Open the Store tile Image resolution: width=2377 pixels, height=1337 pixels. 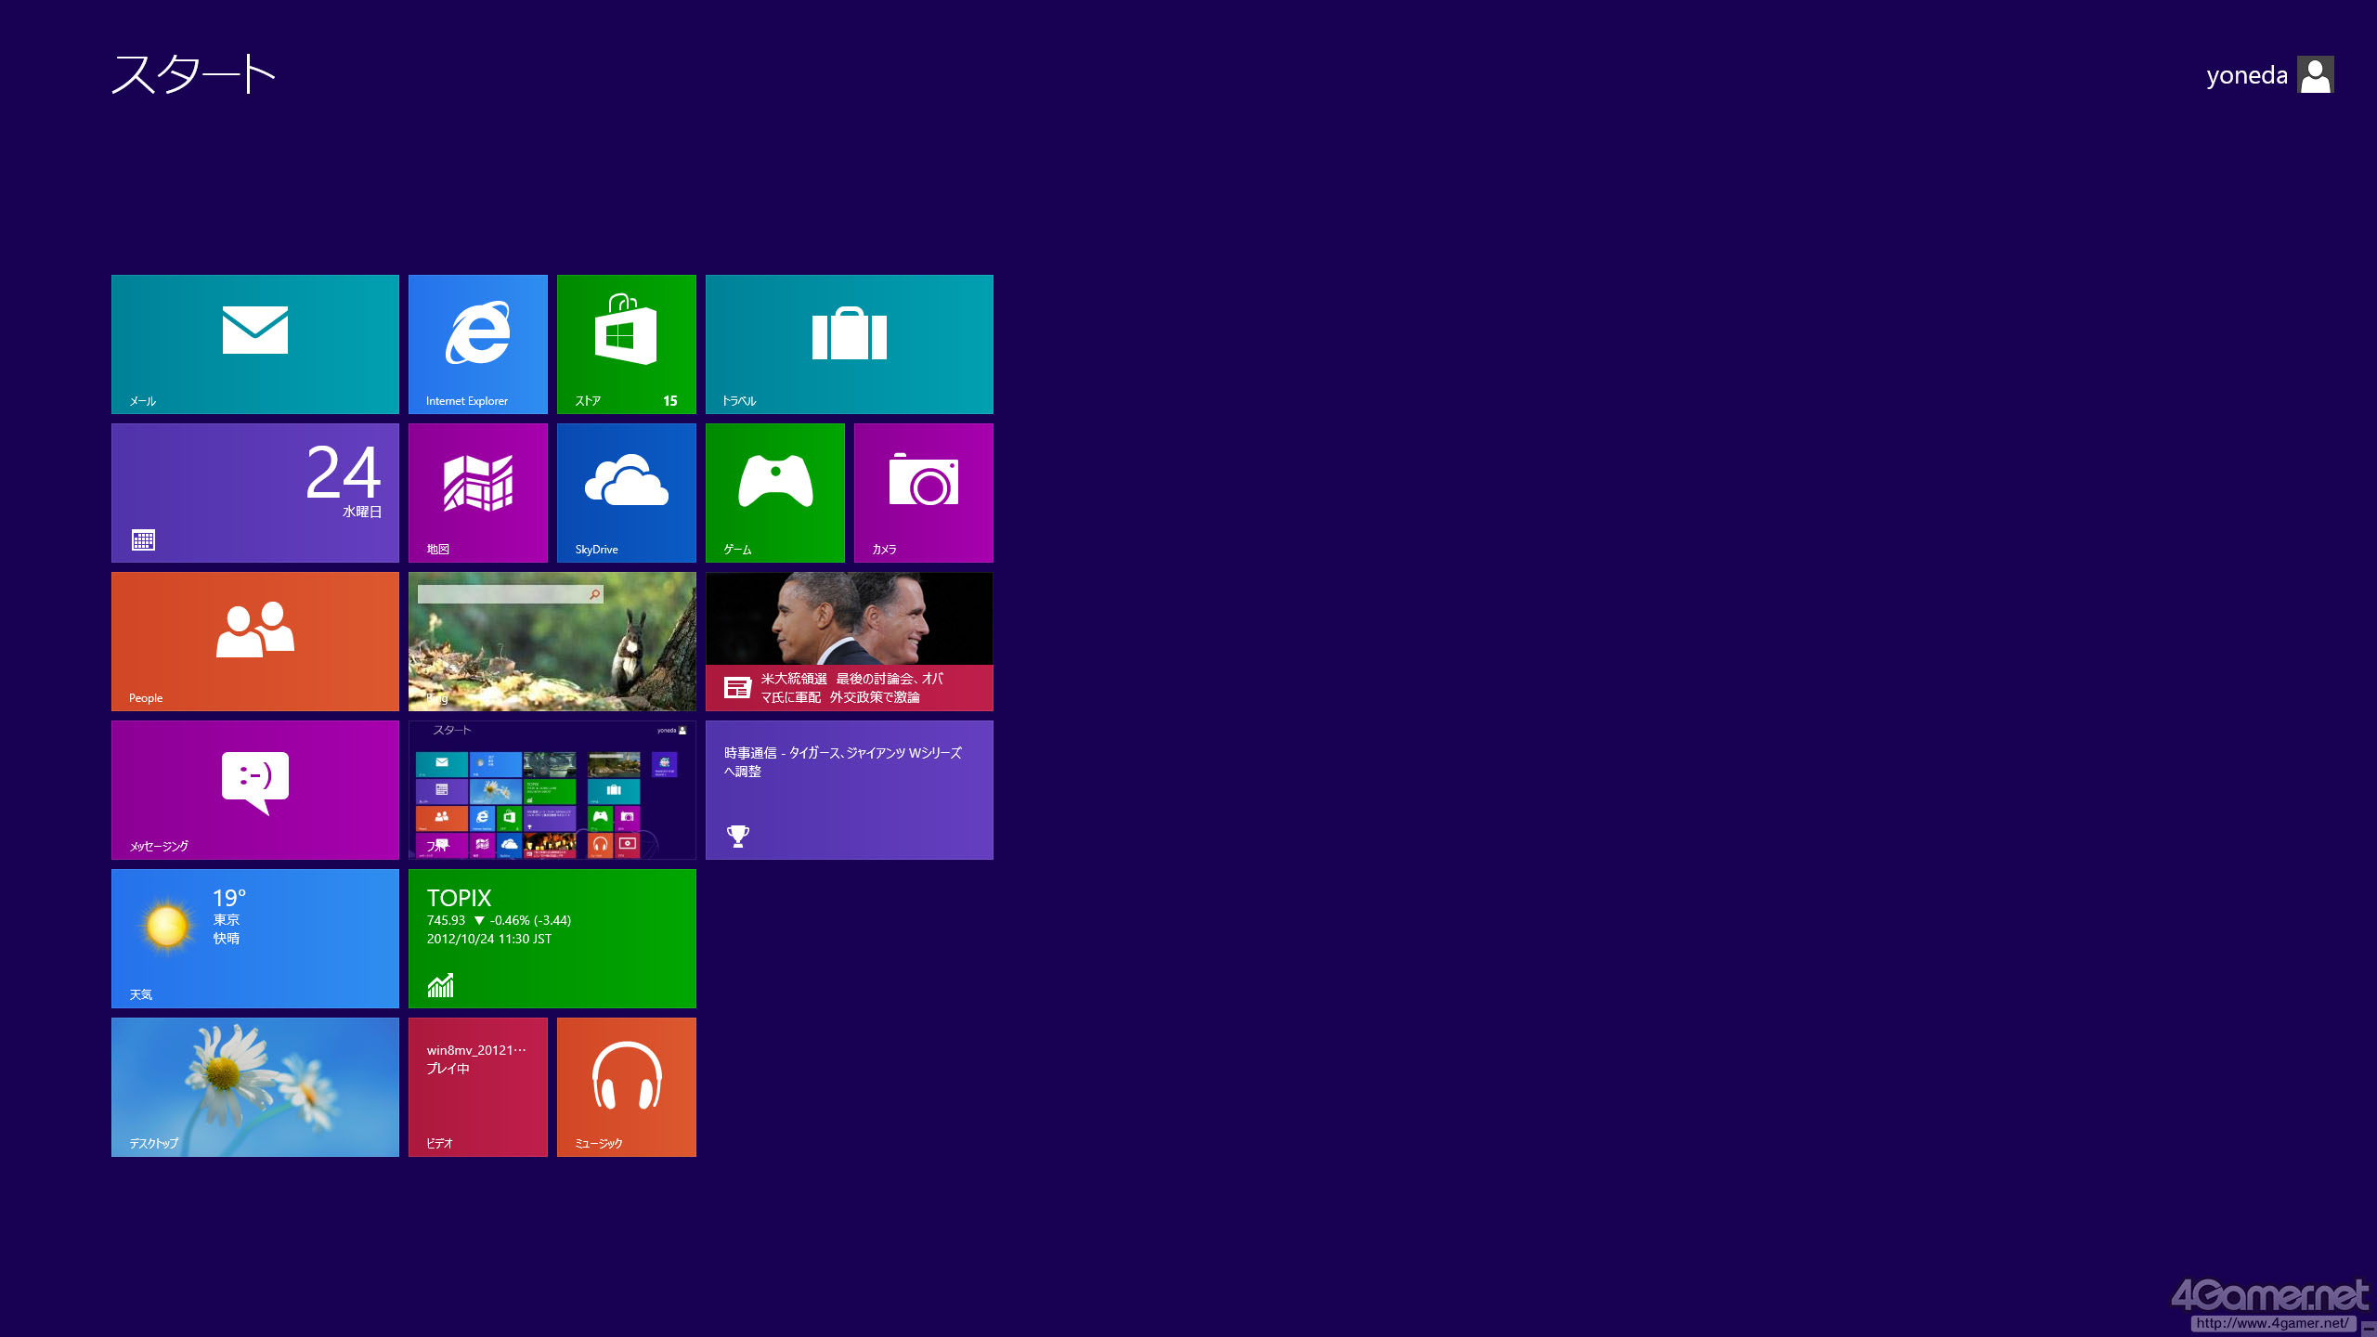pos(627,344)
